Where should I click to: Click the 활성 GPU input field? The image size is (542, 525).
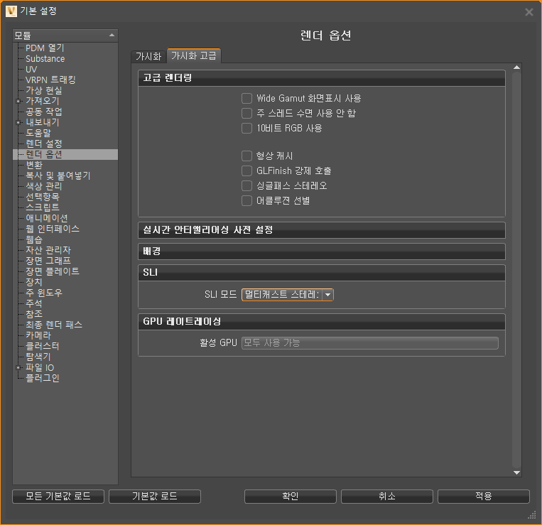[370, 343]
